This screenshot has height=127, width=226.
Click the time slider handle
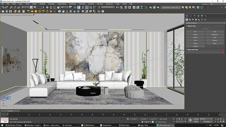pos(10,111)
